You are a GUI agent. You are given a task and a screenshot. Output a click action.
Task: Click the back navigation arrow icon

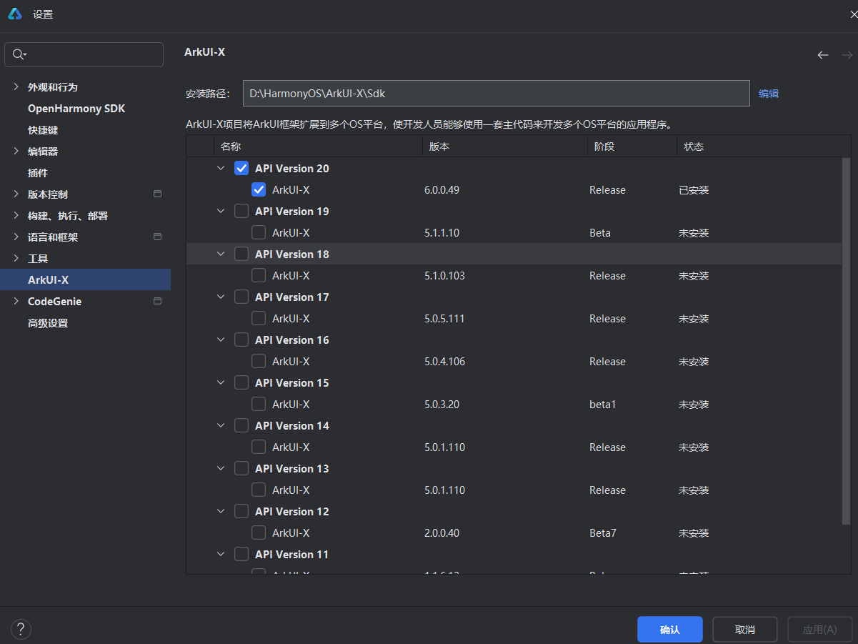pyautogui.click(x=823, y=55)
